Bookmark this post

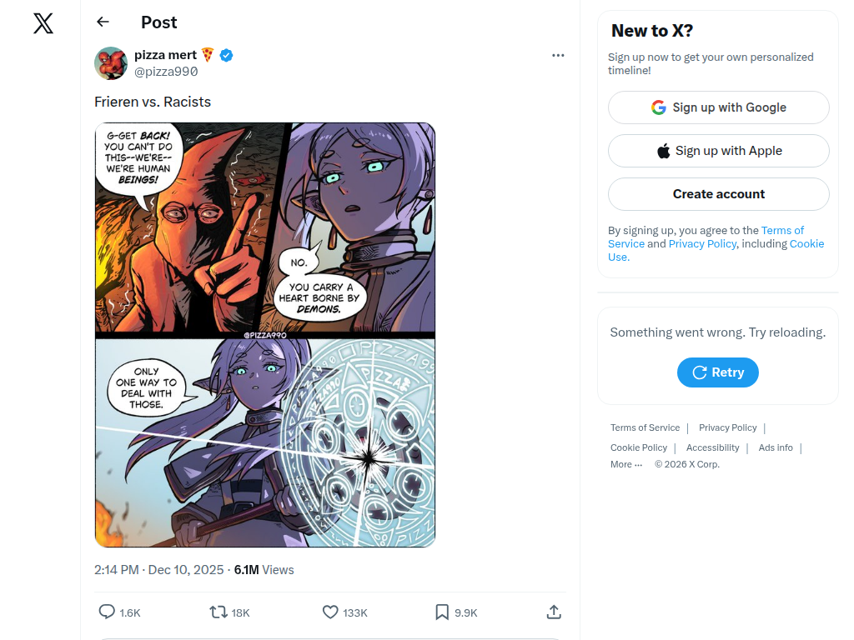(x=442, y=612)
